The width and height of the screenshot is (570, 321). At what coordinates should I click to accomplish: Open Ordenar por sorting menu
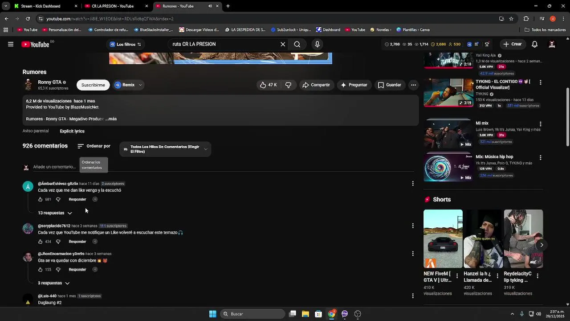[x=94, y=146]
